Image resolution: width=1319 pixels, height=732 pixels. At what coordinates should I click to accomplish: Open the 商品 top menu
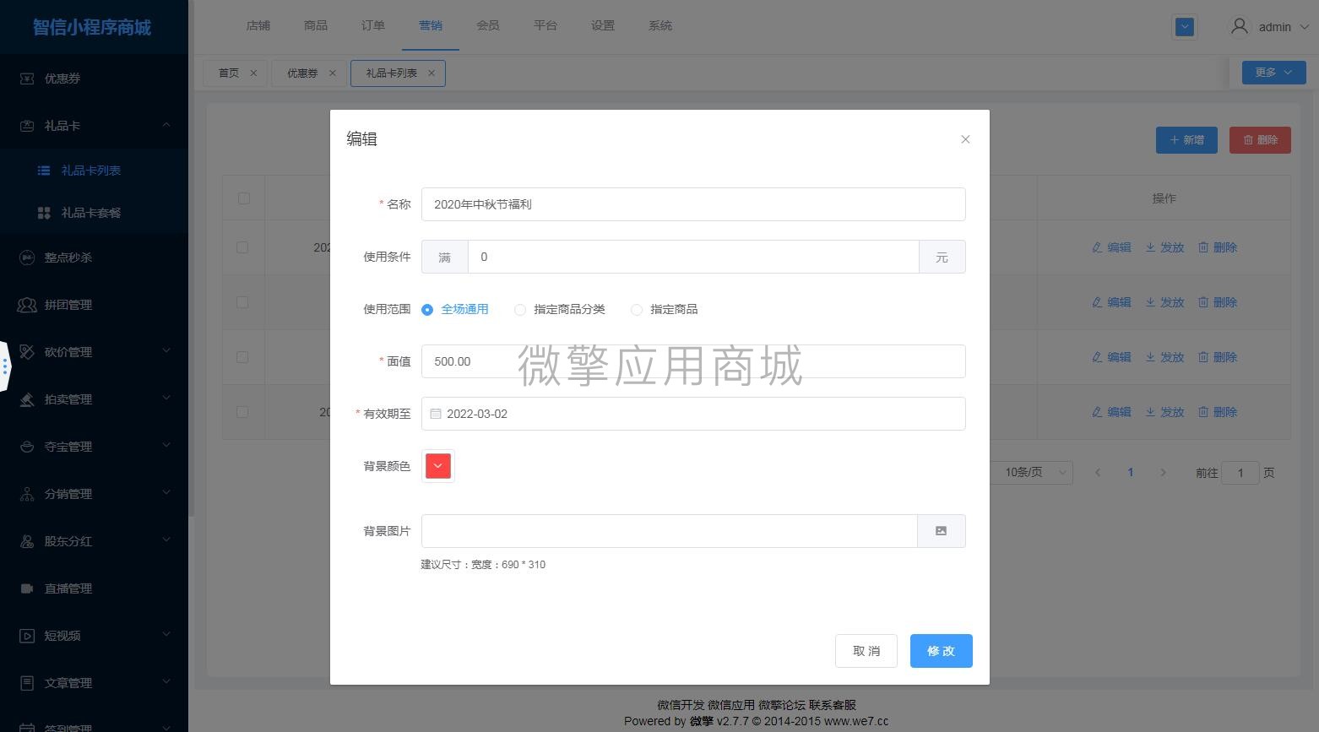pos(316,26)
